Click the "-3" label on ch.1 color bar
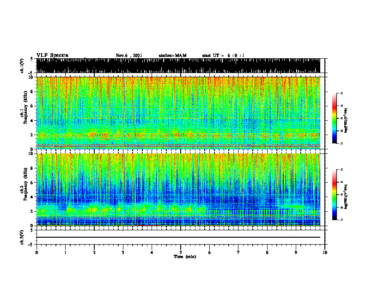The image size is (366, 283). pyautogui.click(x=341, y=93)
